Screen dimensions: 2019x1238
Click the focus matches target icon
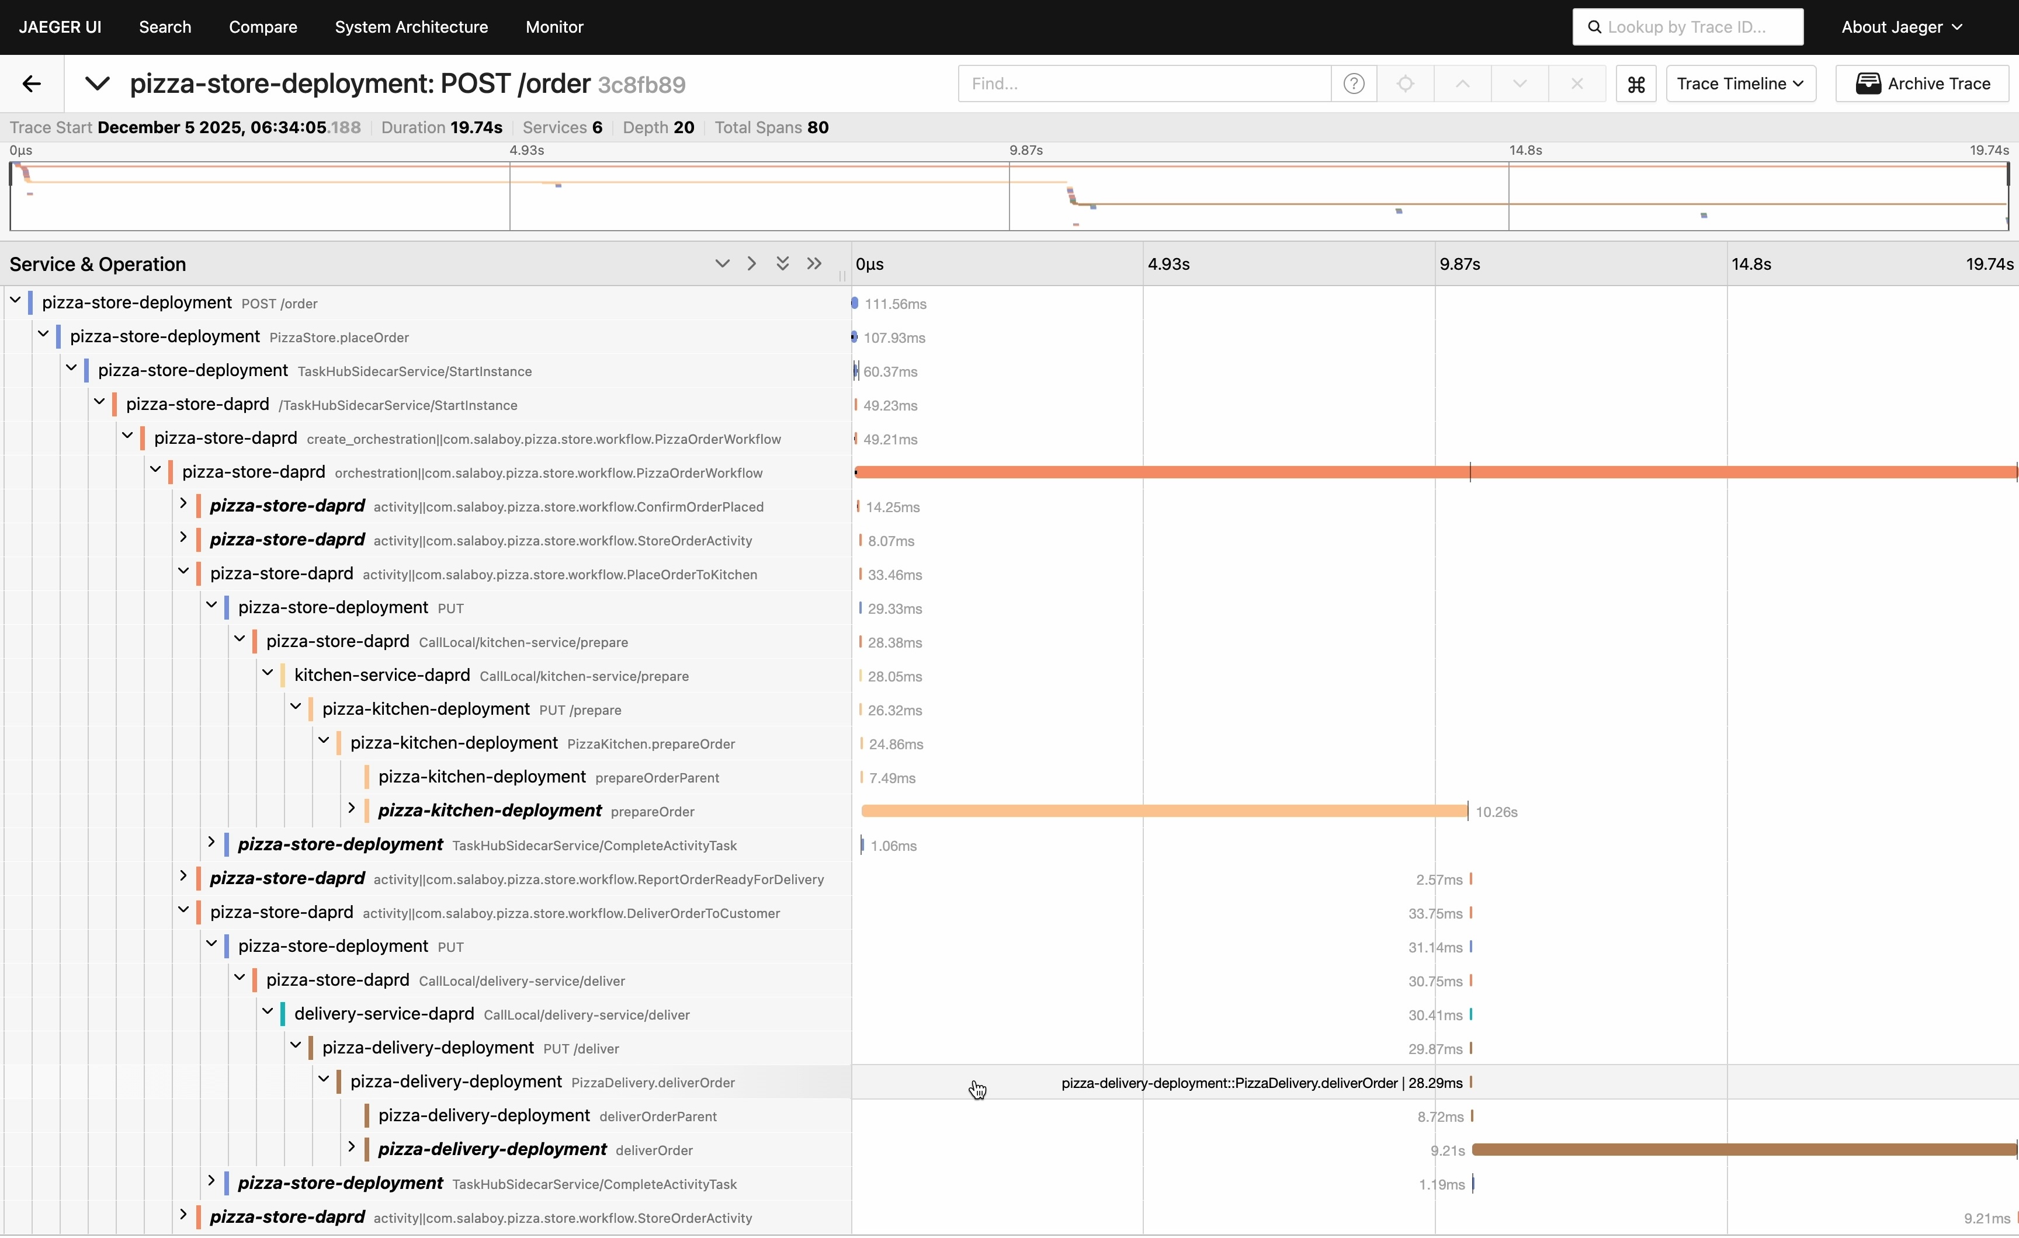pyautogui.click(x=1405, y=84)
